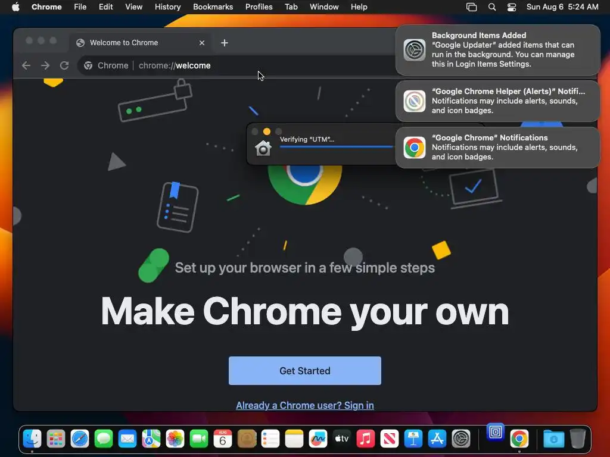Open System Settings in the dock
The height and width of the screenshot is (457, 610).
pos(461,439)
